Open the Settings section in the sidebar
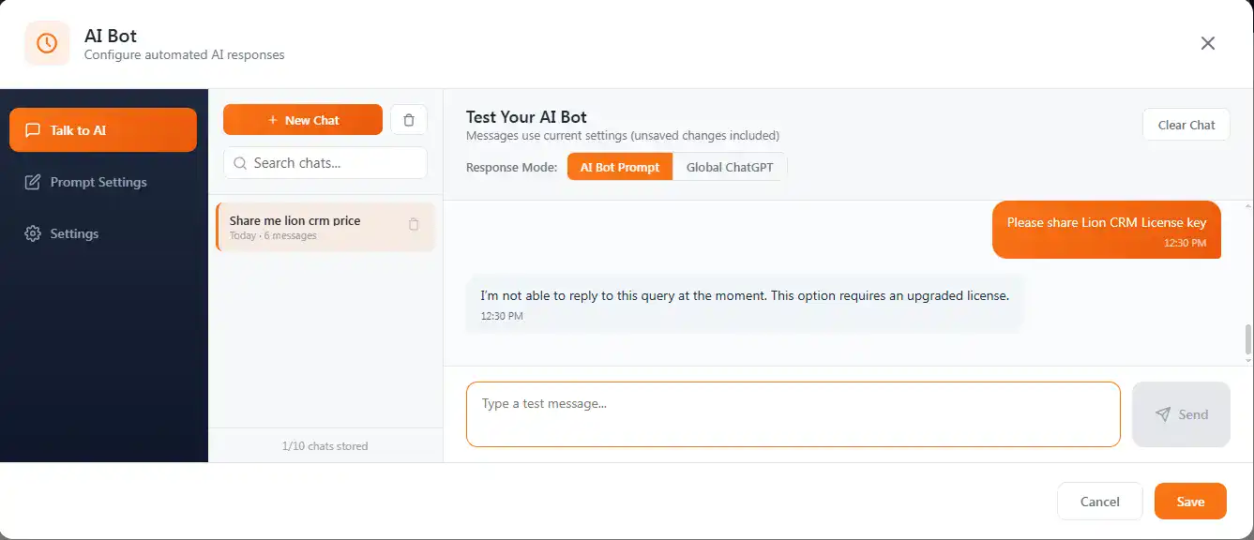Viewport: 1254px width, 540px height. tap(73, 233)
